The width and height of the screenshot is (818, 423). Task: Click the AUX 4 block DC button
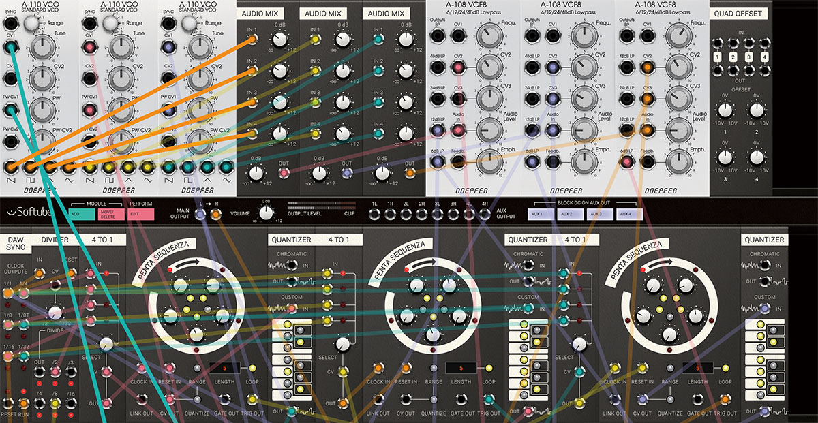pos(630,215)
